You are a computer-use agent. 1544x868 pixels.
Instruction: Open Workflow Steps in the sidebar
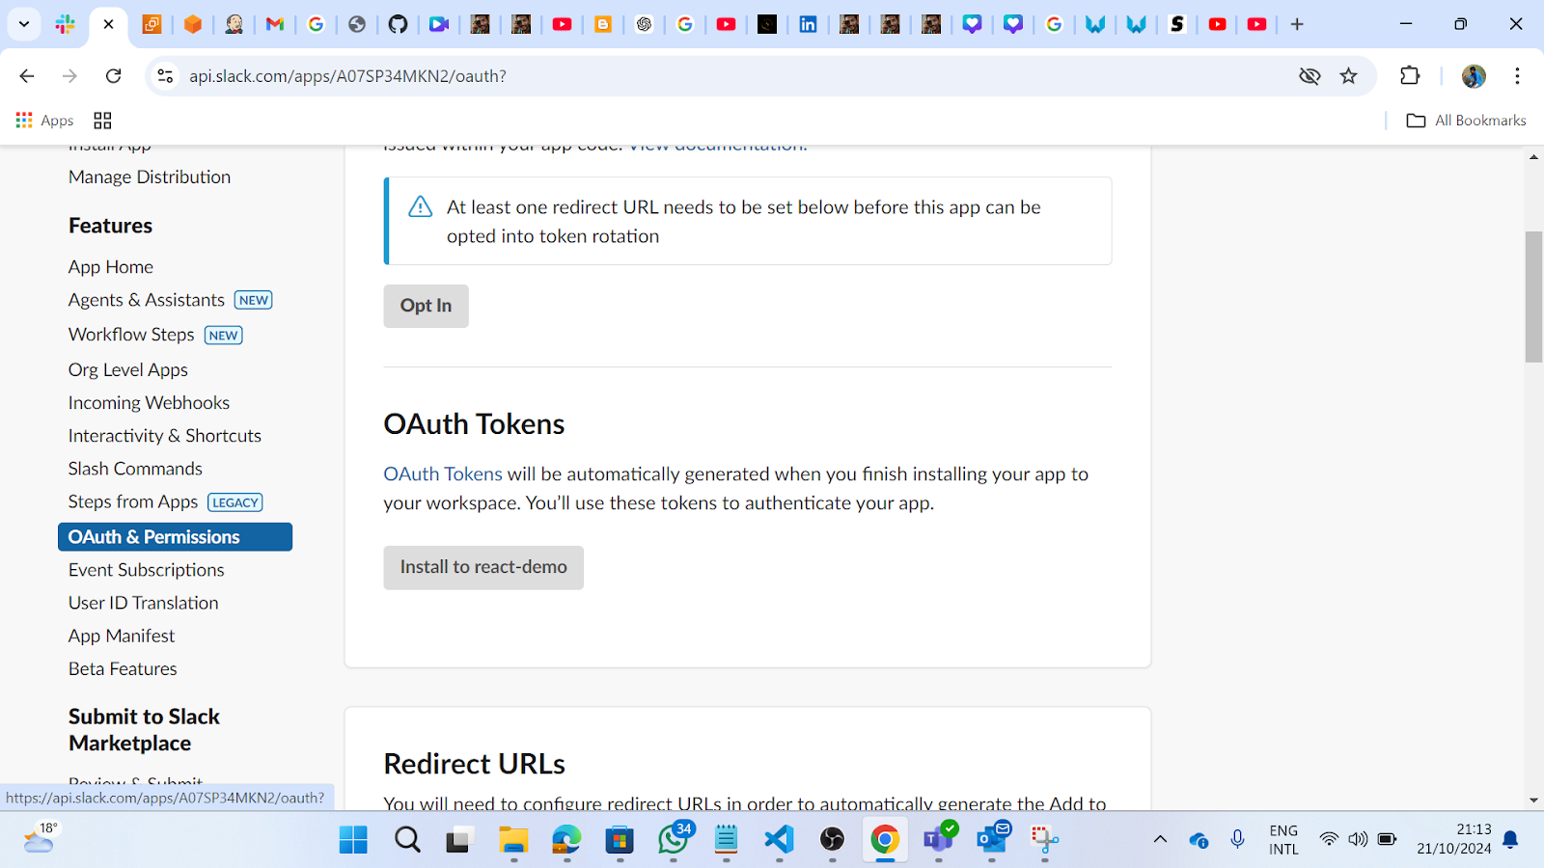(131, 335)
